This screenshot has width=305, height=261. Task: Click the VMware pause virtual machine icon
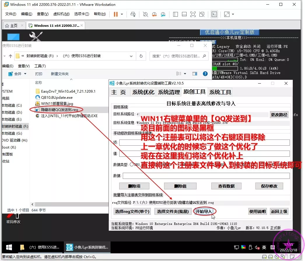coord(115,14)
